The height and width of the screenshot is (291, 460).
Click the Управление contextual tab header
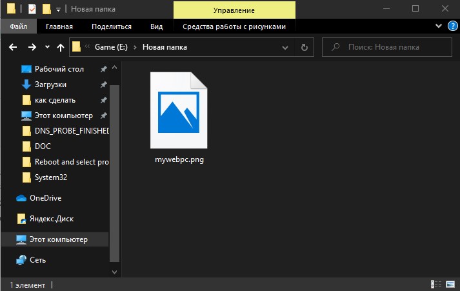pos(234,10)
